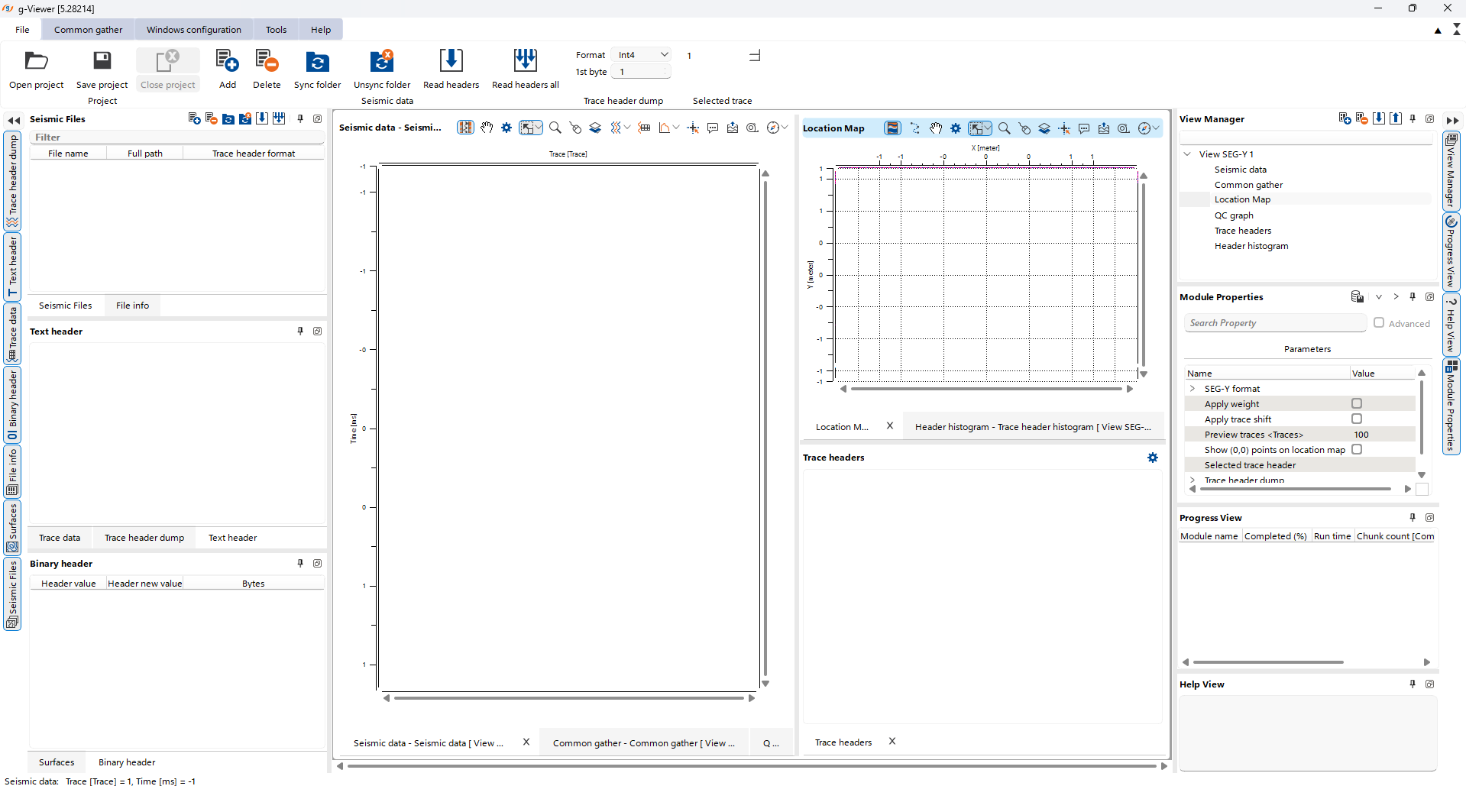The image size is (1466, 786).
Task: Click the Seismic data horizontal scrollbar
Action: (x=568, y=697)
